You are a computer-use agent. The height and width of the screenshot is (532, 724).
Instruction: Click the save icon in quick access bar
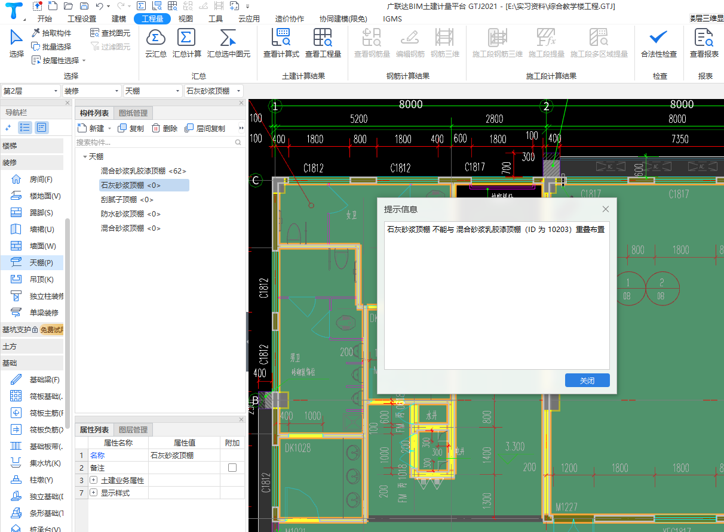click(x=84, y=6)
